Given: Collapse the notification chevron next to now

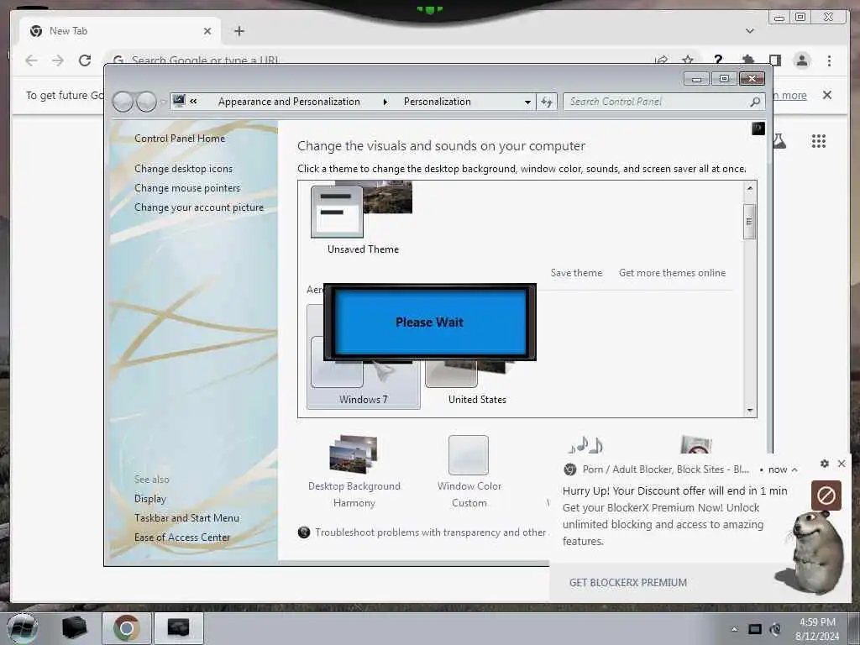Looking at the screenshot, I should [794, 469].
